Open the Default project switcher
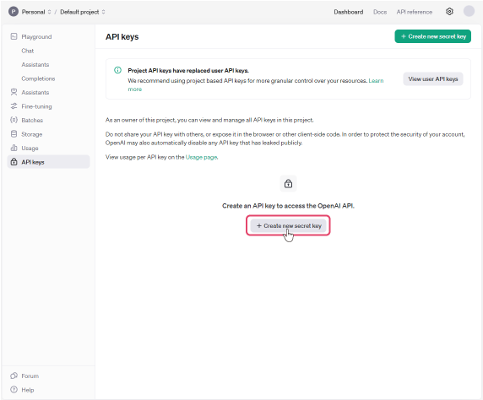The image size is (483, 400). (x=83, y=12)
